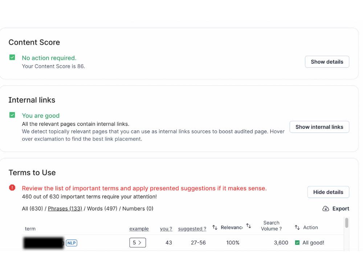363x272 pixels.
Task: Click the red Review the list message
Action: coord(144,188)
